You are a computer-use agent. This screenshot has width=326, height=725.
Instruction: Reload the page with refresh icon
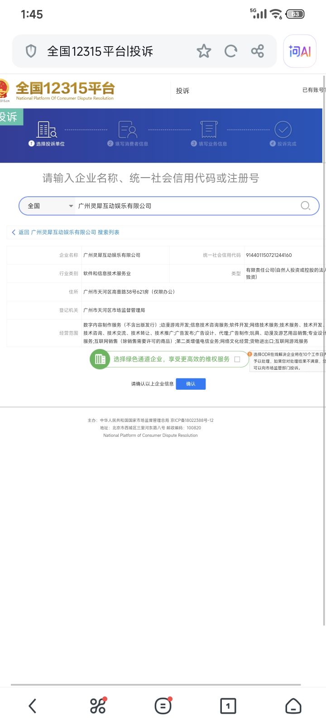[x=231, y=51]
